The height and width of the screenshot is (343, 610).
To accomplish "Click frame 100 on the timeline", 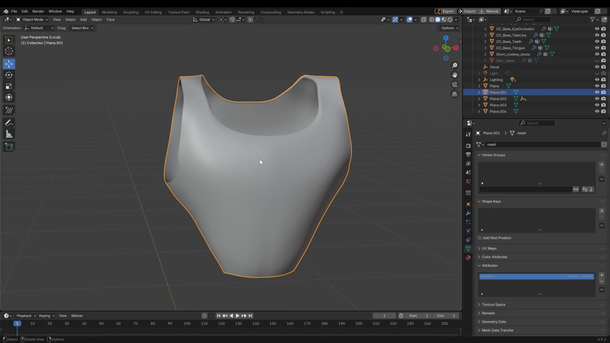I will click(x=187, y=323).
